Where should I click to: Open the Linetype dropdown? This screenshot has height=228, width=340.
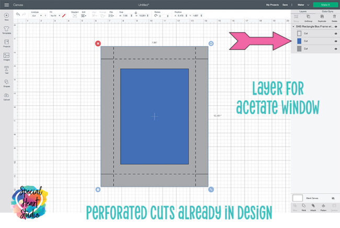coord(37,16)
